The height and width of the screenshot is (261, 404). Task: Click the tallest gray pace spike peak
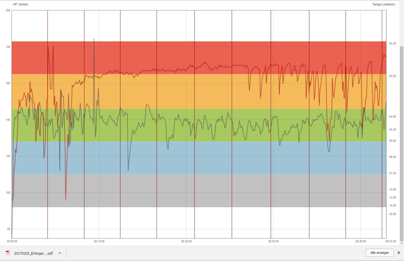coord(94,39)
